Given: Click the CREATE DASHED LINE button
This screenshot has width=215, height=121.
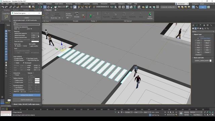Looking at the screenshot, I should (27, 100).
